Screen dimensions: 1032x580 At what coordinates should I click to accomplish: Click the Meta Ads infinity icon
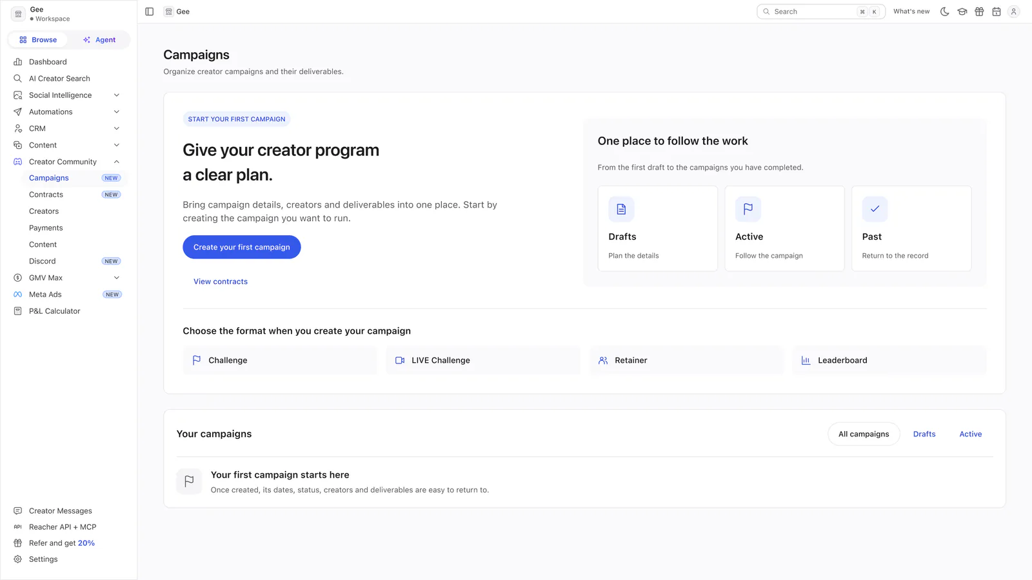point(18,295)
